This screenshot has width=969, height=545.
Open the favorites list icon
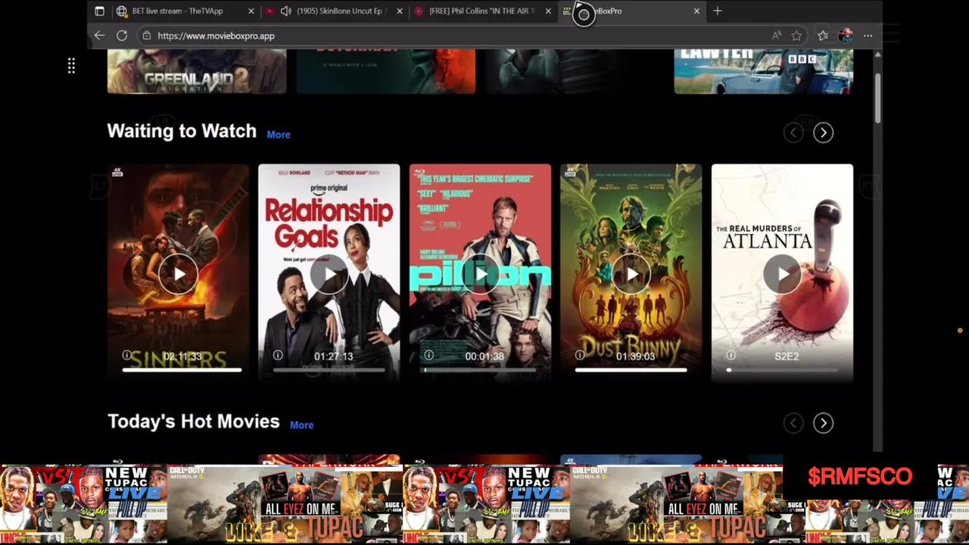click(x=823, y=36)
